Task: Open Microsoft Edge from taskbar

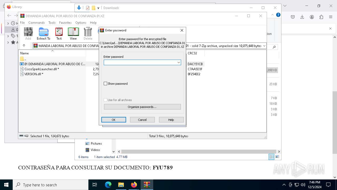Action: point(108,185)
